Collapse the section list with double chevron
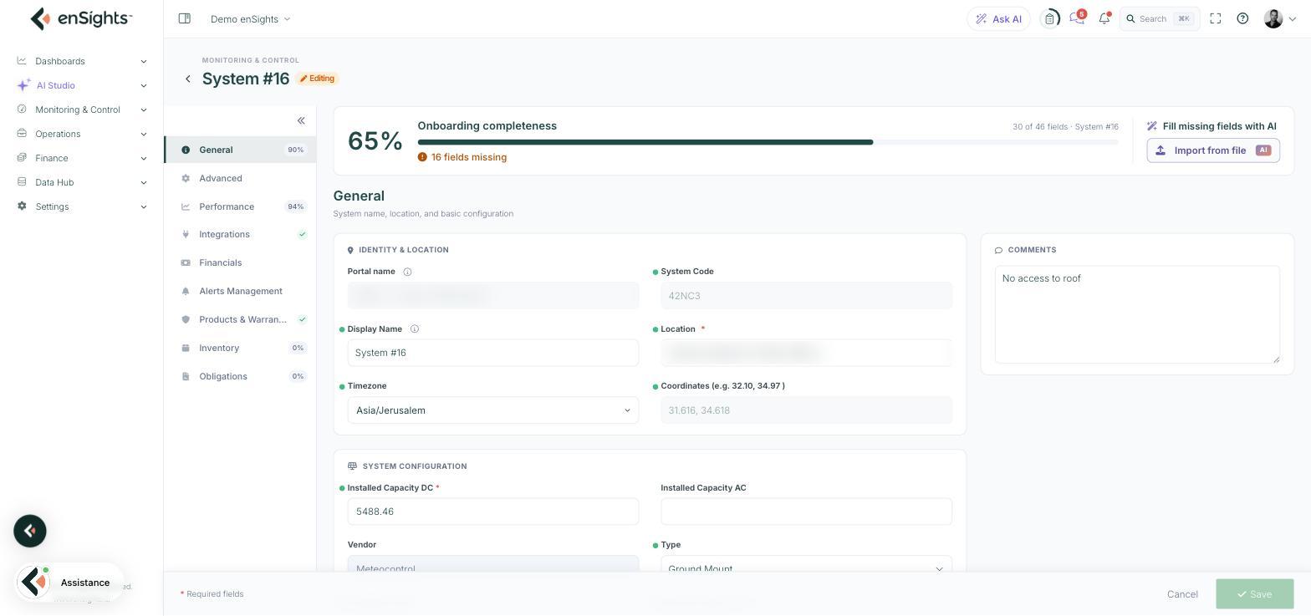The width and height of the screenshot is (1311, 616). [301, 120]
